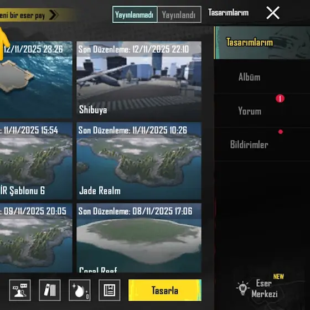Switch to Yayınlandı filter
Viewport: 310px width, 310px height.
tap(179, 14)
